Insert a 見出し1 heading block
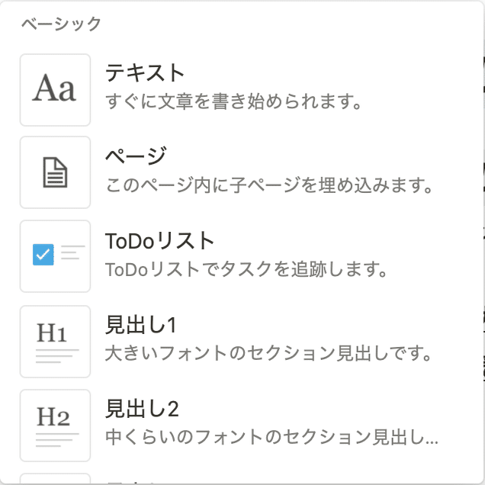485x485 pixels. pos(141,326)
